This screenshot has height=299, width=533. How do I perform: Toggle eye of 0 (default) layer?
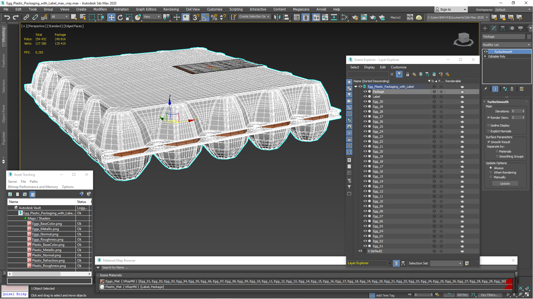tap(360, 251)
